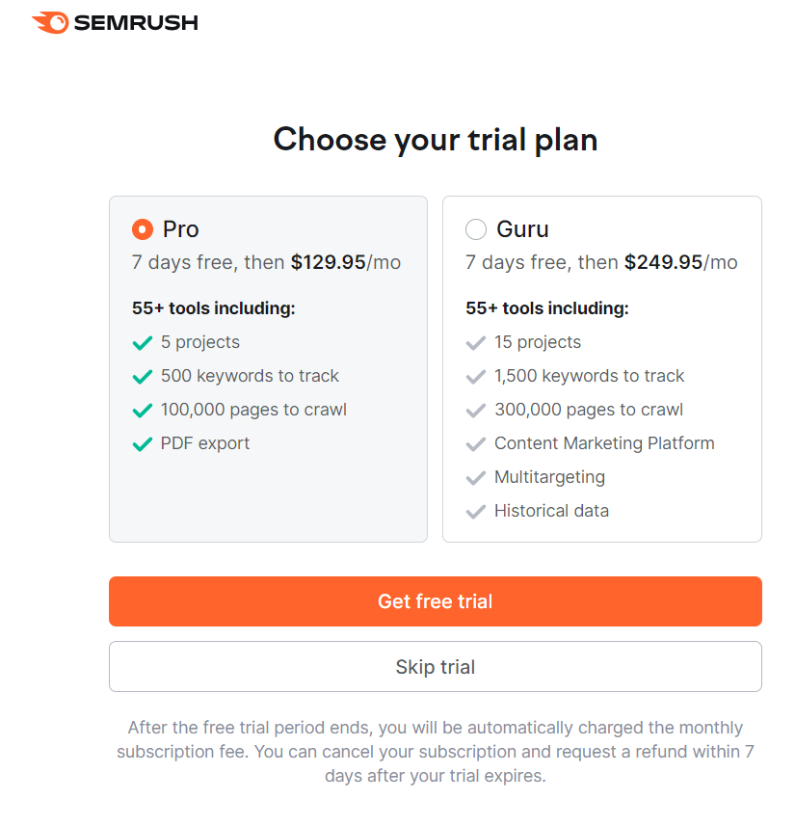
Task: Click the 300,000 pages to crawl item
Action: click(x=589, y=410)
